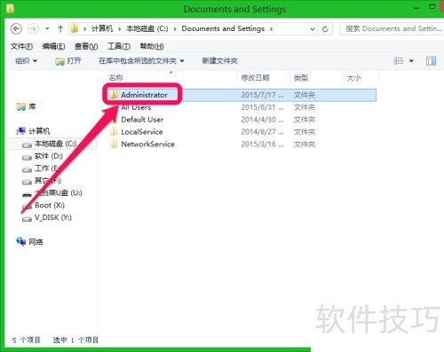
Task: Maximize the Documents and Settings window
Action: pyautogui.click(x=432, y=6)
